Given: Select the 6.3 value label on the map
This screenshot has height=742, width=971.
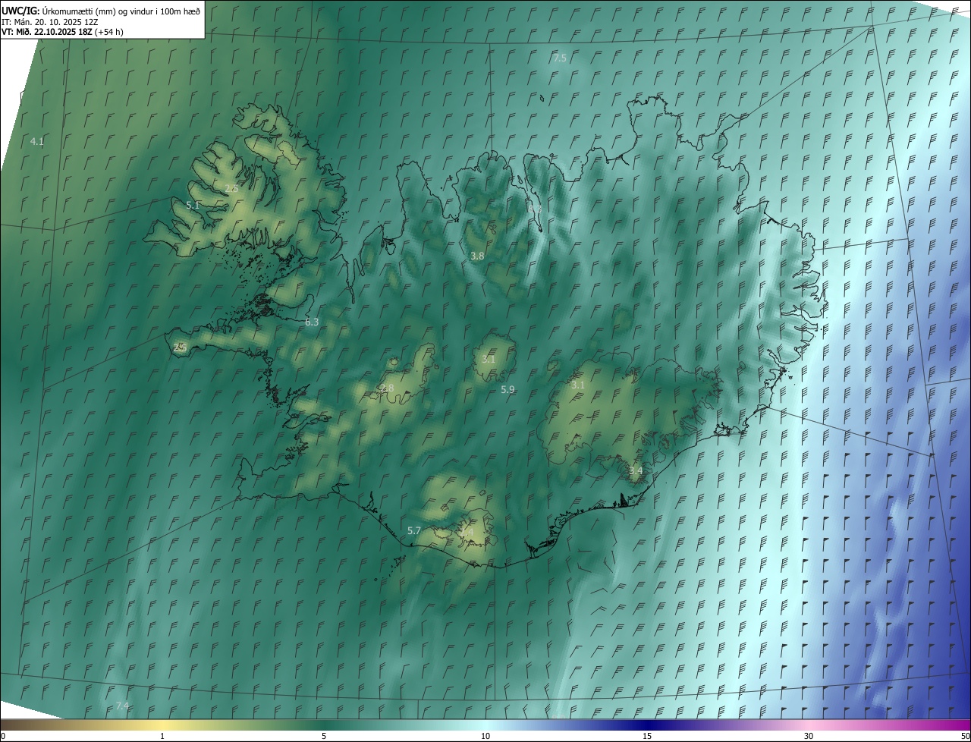Looking at the screenshot, I should (312, 322).
